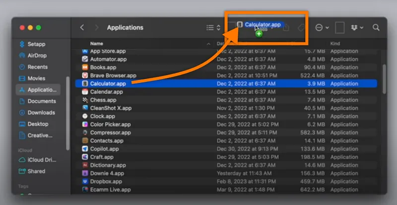Image resolution: width=397 pixels, height=205 pixels.
Task: Click the Finder back arrow
Action: tap(82, 27)
